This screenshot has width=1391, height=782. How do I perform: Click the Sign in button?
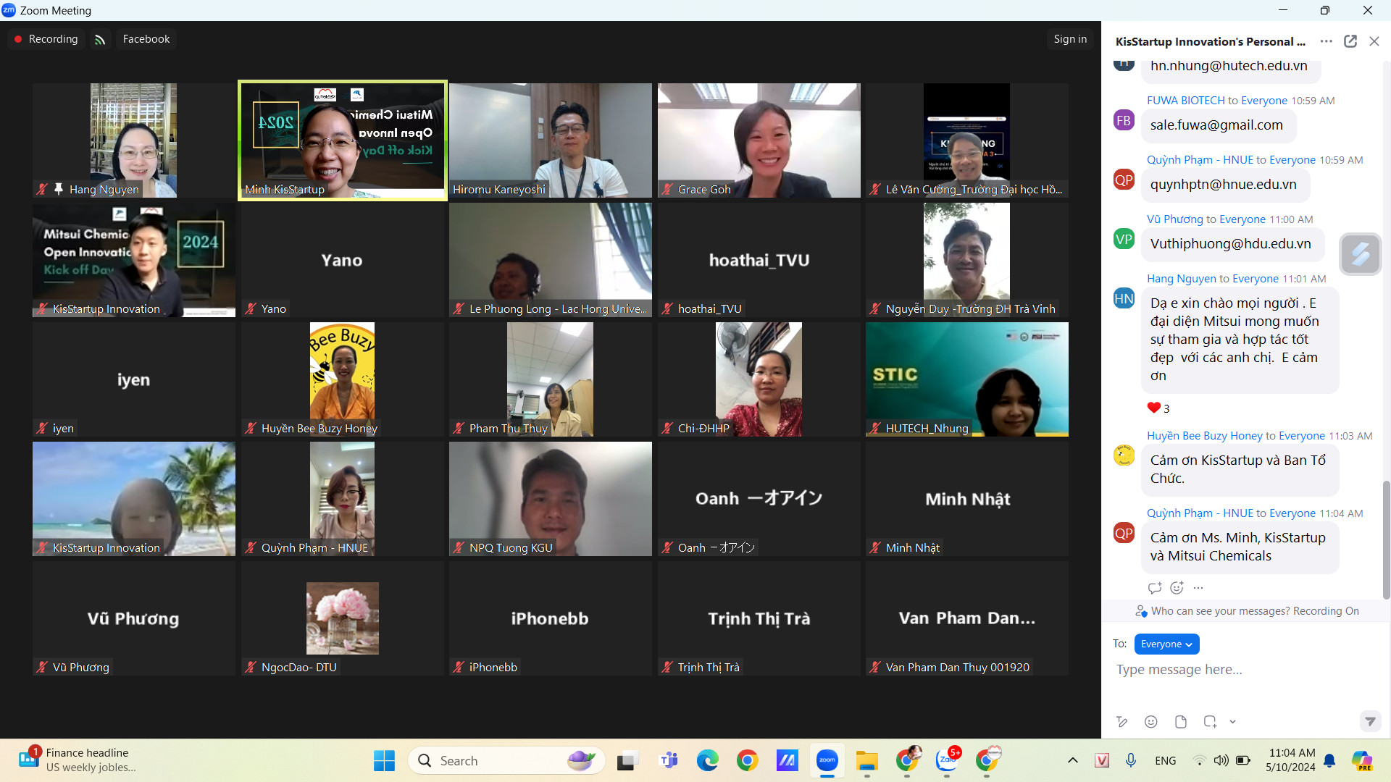(x=1069, y=39)
